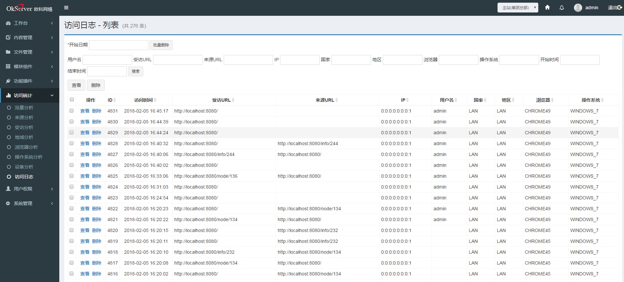Image resolution: width=624 pixels, height=282 pixels.
Task: Toggle the select-all header checkbox
Action: pos(72,99)
